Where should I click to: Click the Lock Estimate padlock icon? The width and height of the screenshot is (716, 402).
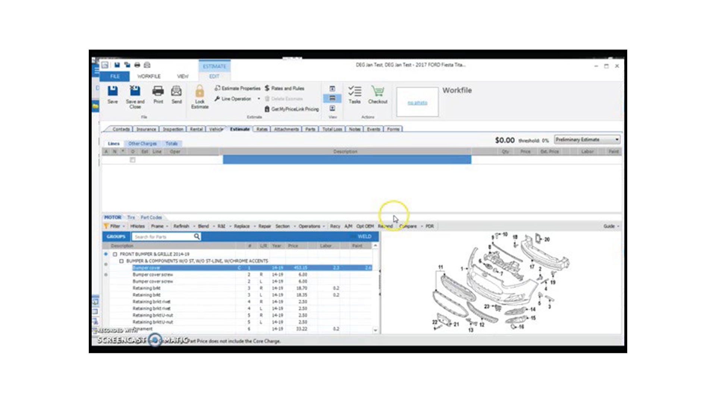[200, 92]
